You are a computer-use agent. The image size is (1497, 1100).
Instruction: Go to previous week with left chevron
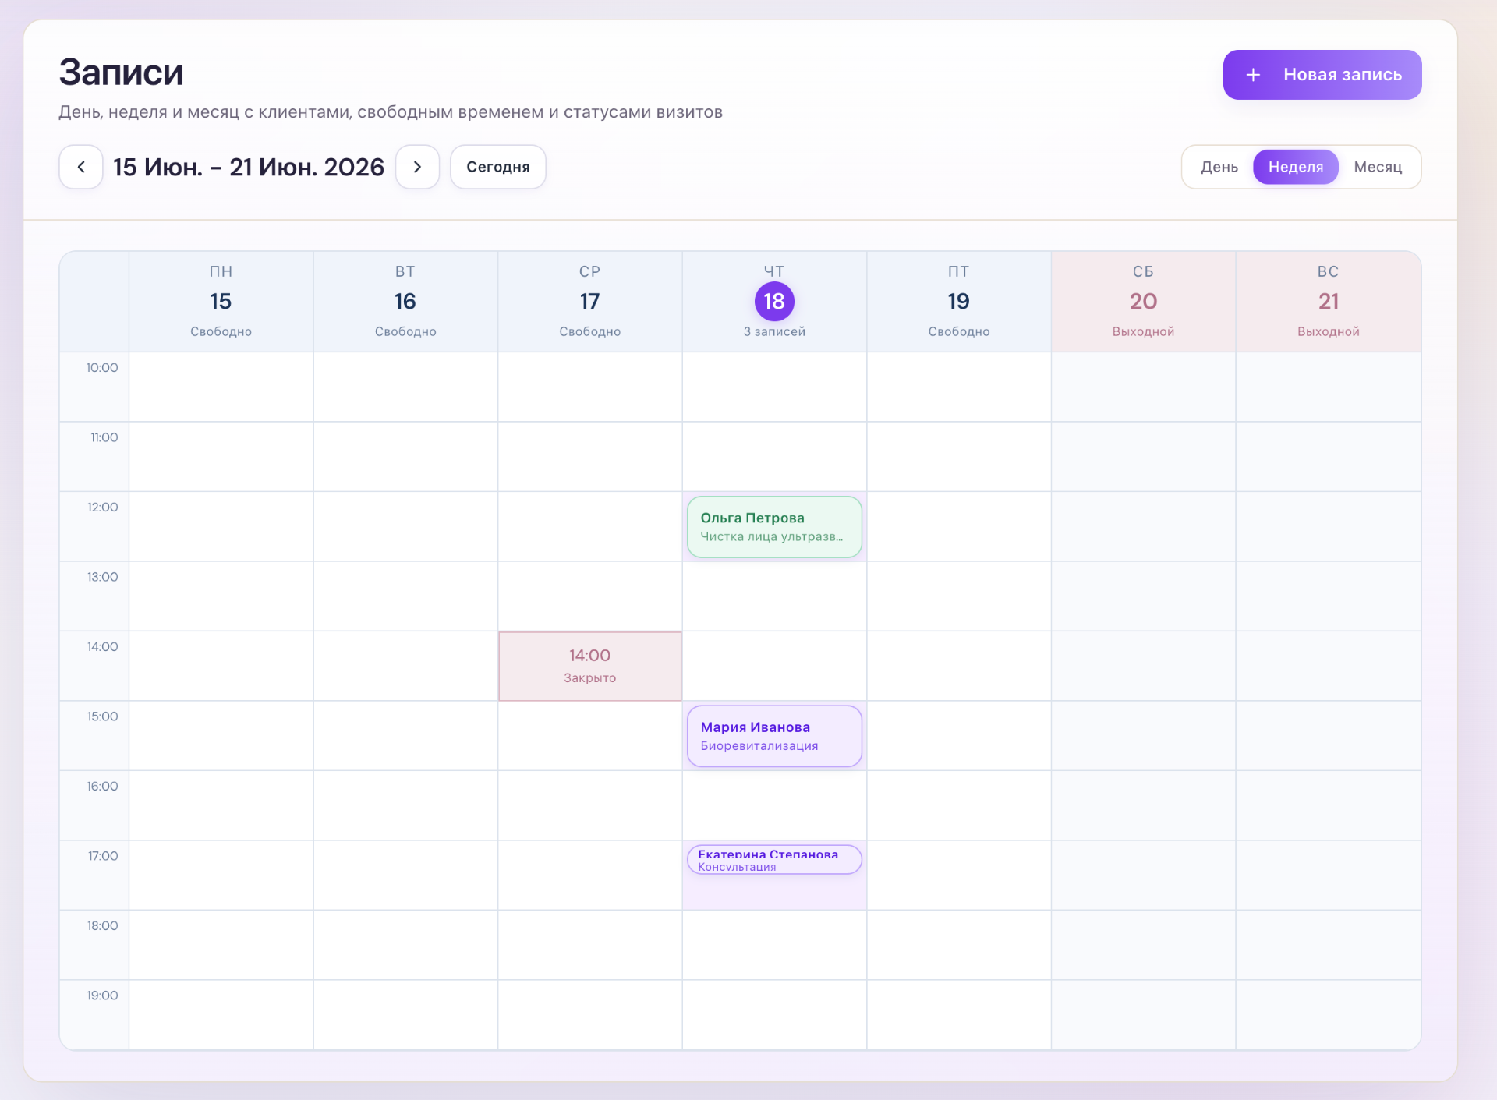point(81,167)
